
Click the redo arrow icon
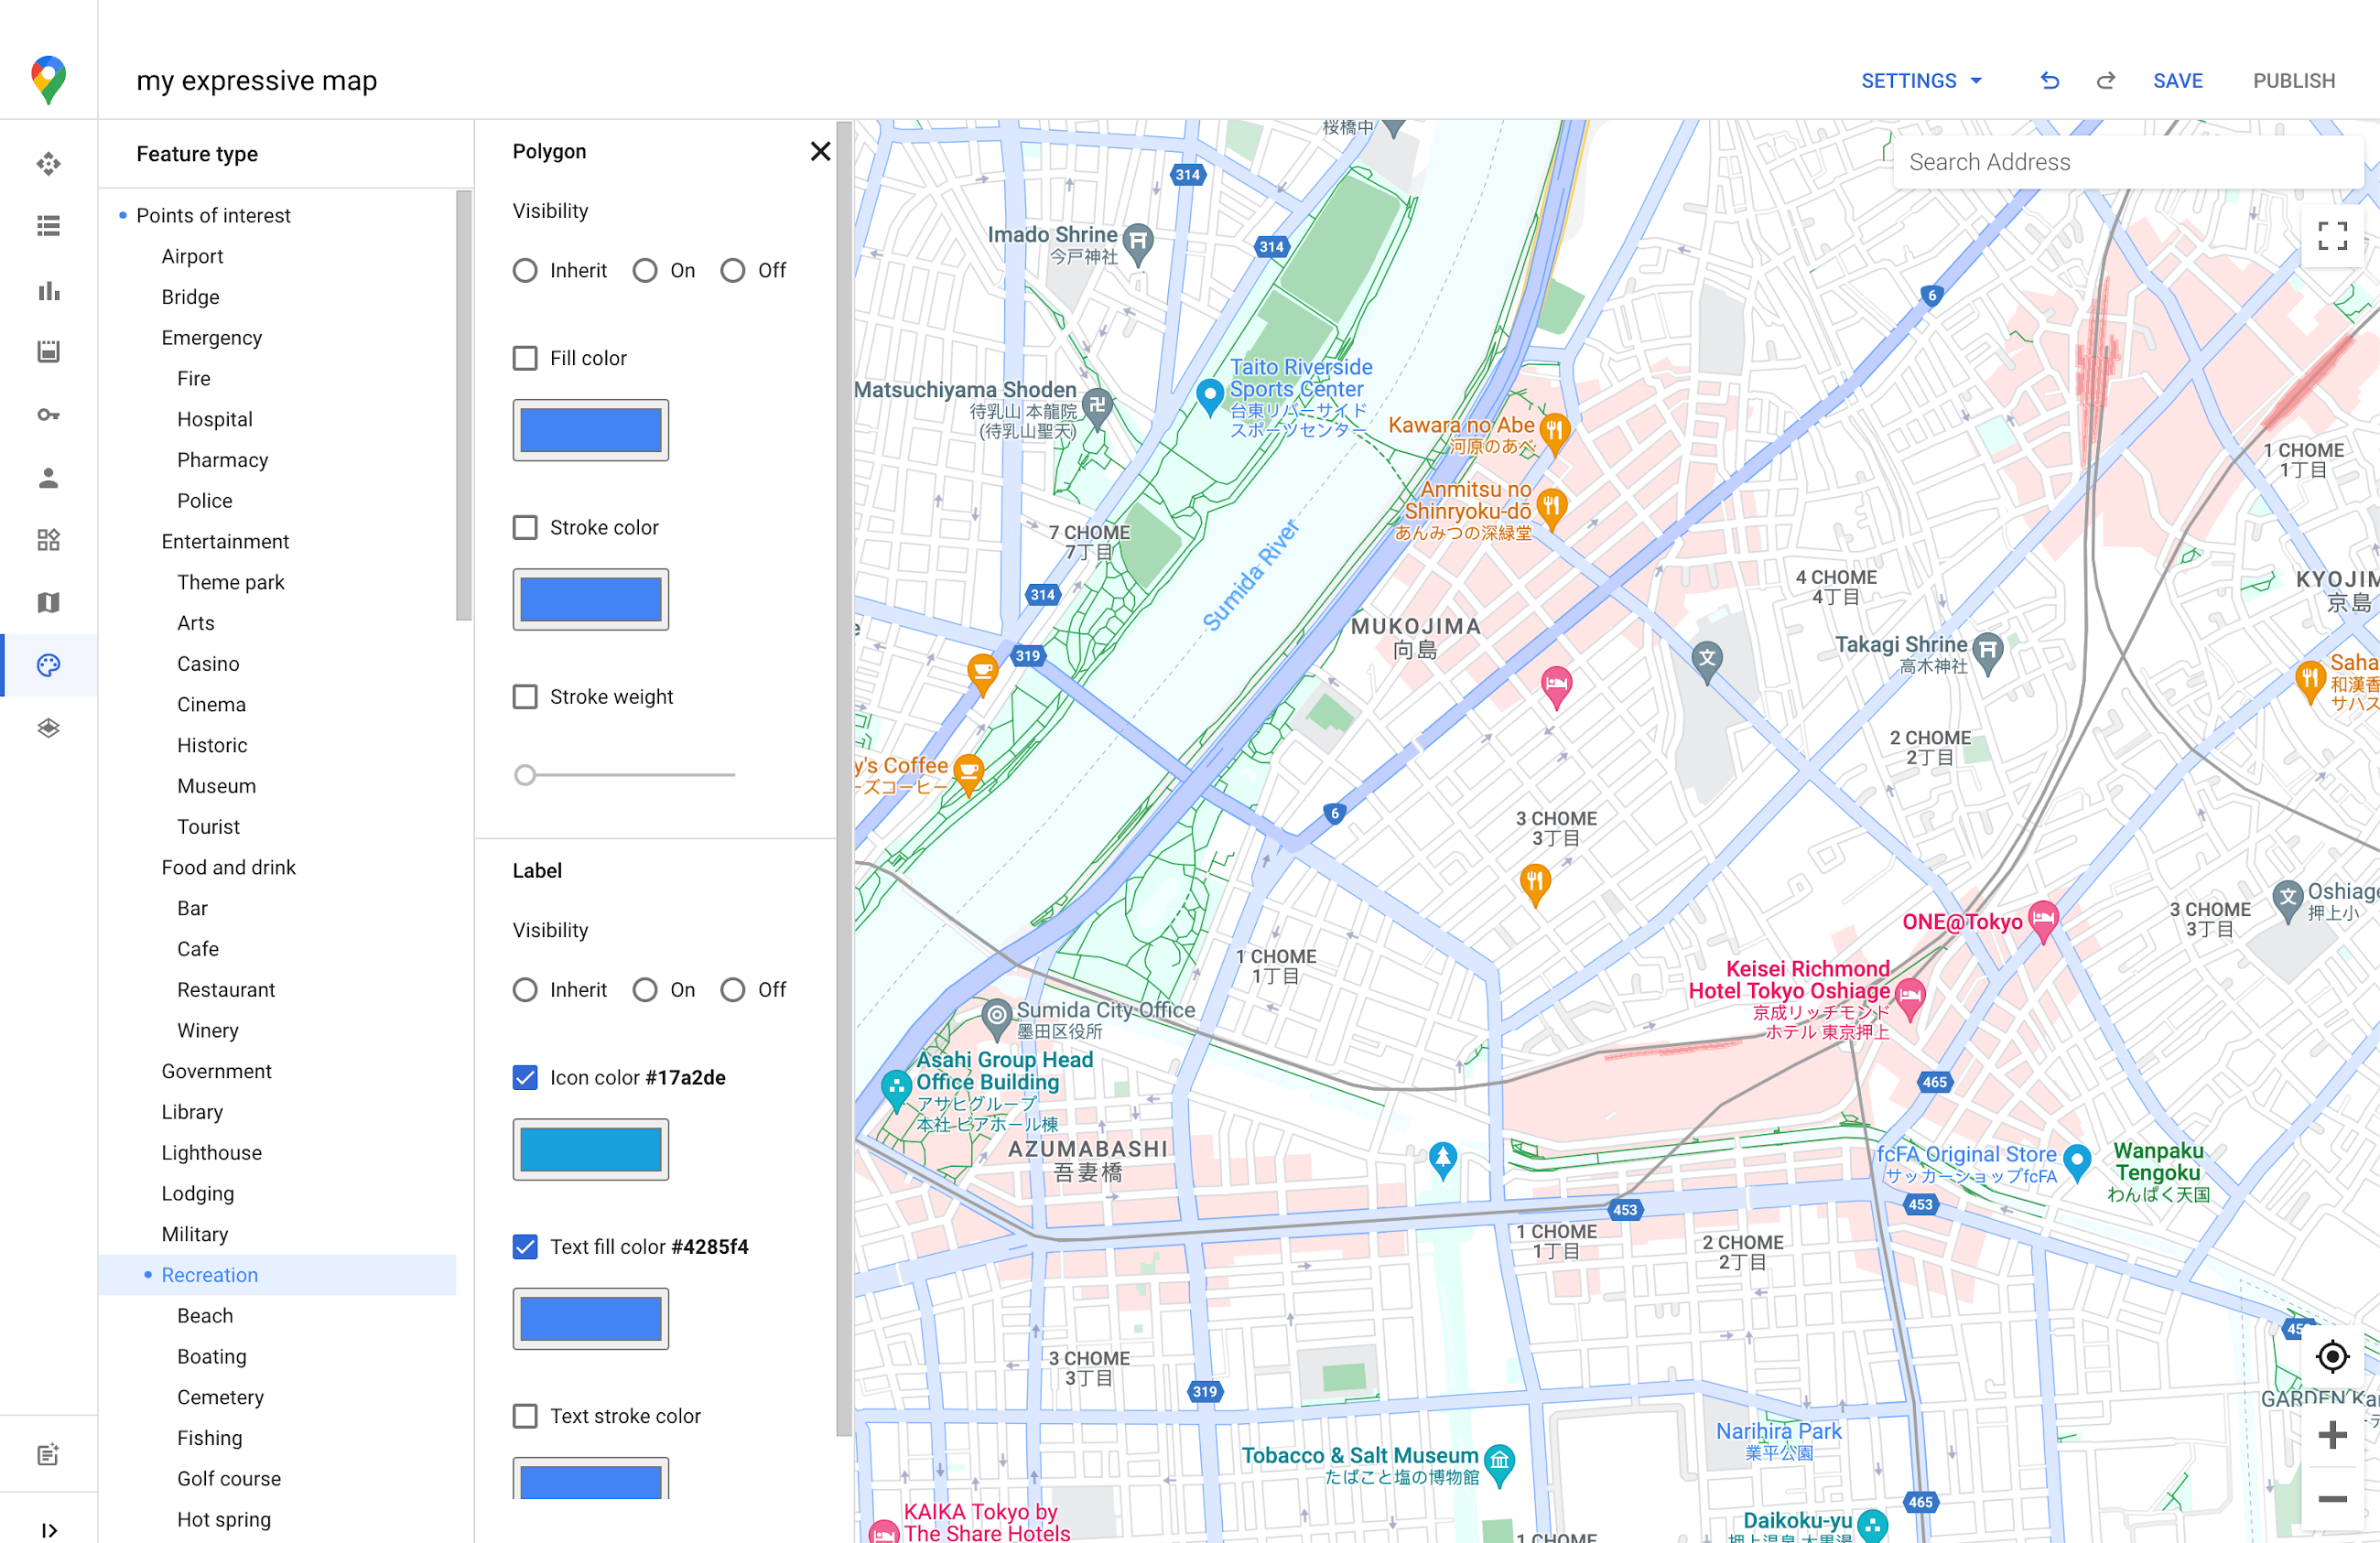coord(2106,81)
